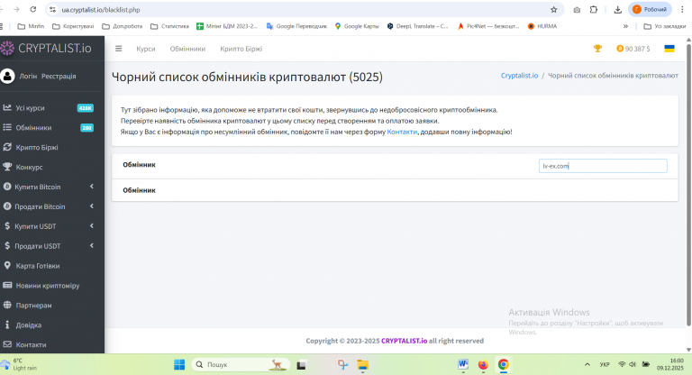
Task: Click the news icon beside Новини криптоміру
Action: pyautogui.click(x=7, y=286)
